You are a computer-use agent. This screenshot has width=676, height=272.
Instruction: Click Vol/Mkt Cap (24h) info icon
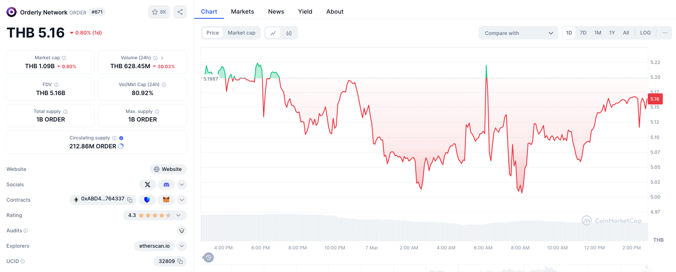click(164, 85)
